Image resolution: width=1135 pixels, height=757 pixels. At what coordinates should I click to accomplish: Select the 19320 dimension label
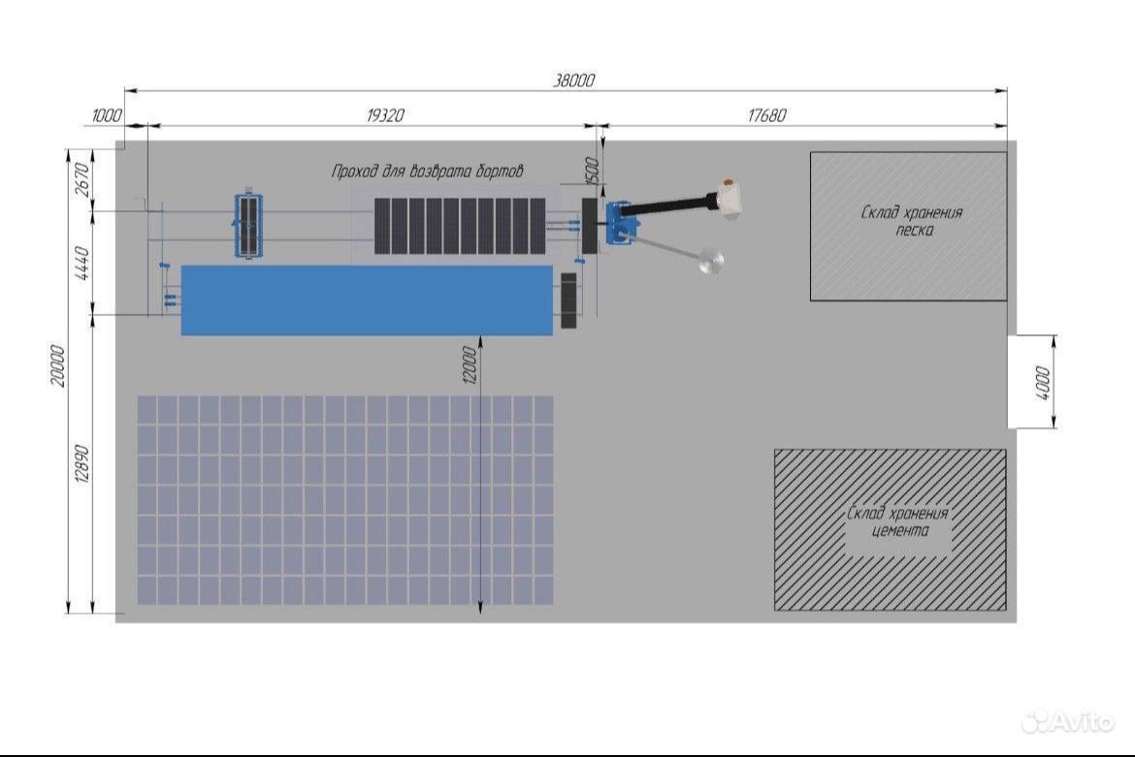tap(385, 115)
